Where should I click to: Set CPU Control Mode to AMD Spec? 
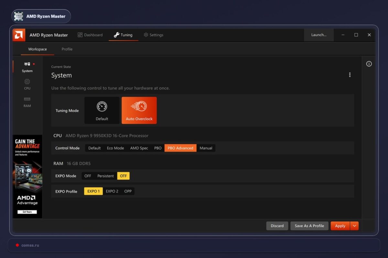click(139, 148)
